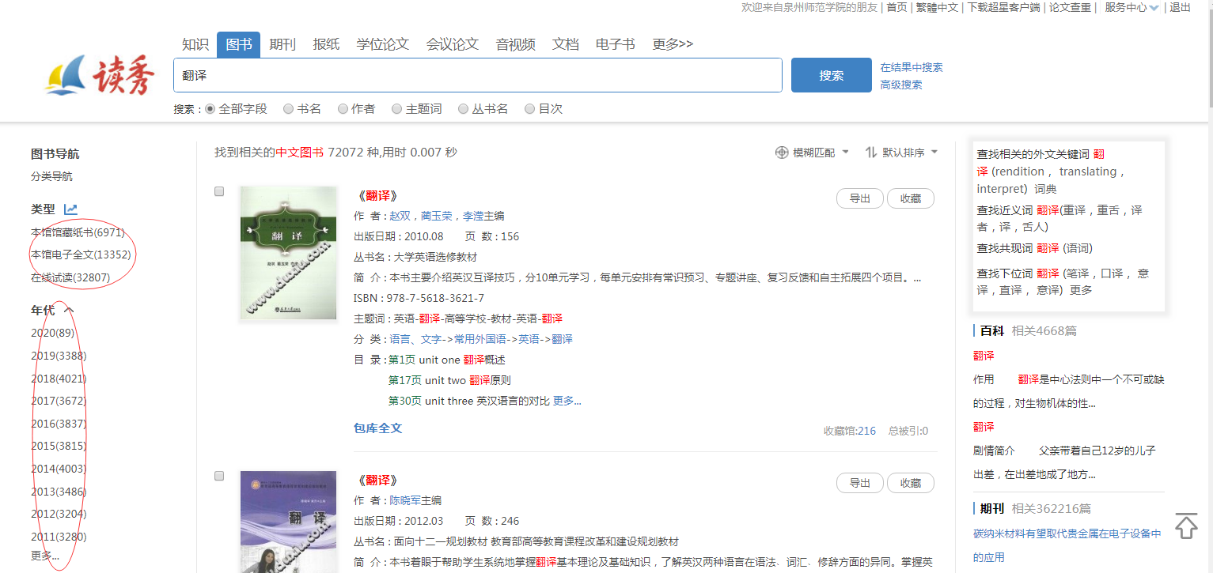Click the 模糊匹配 target icon
The image size is (1213, 573).
(x=782, y=153)
